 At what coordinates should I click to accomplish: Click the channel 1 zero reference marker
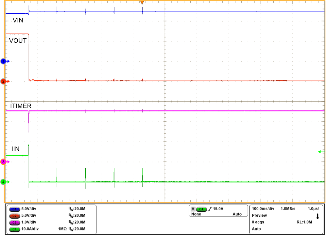pos(3,61)
